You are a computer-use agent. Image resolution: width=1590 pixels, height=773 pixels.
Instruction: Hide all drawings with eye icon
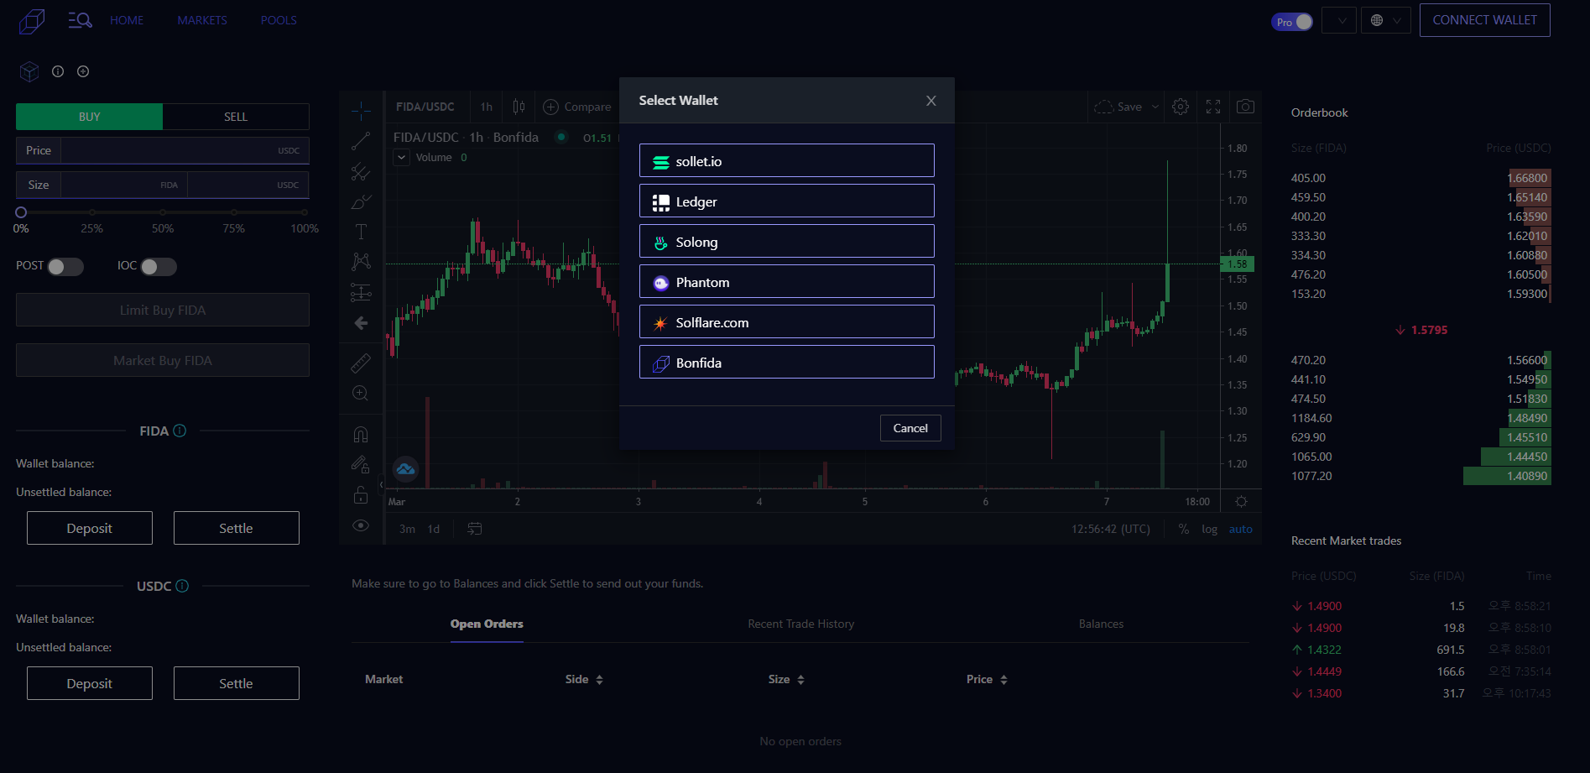tap(361, 525)
